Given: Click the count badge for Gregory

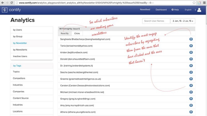Looking at the screenshot, I should [x=191, y=99].
